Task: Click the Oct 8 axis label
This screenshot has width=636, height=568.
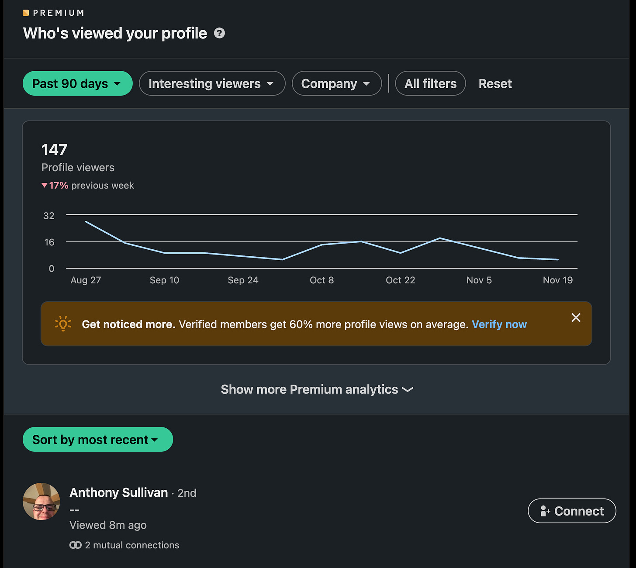Action: (x=321, y=280)
